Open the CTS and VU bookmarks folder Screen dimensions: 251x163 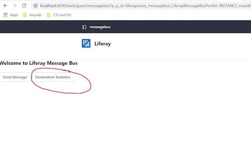(x=59, y=15)
